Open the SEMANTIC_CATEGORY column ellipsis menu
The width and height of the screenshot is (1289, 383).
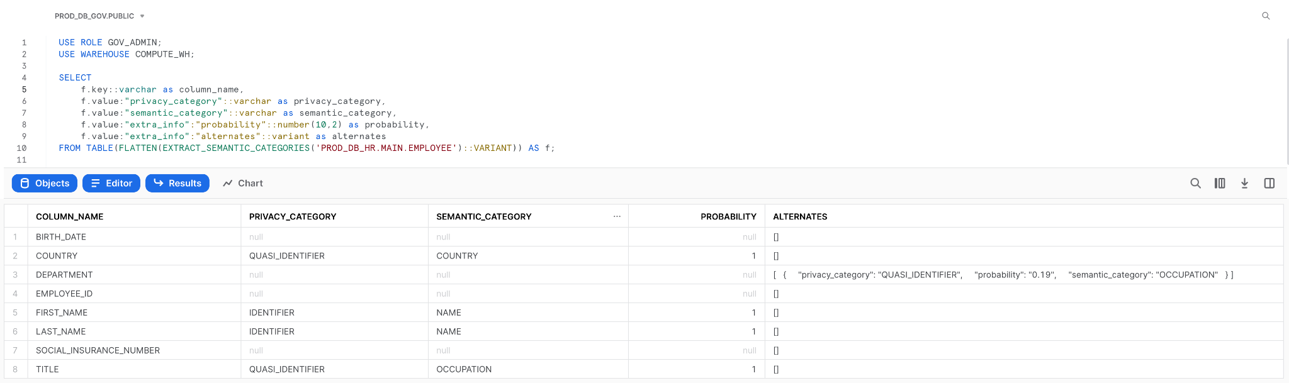click(617, 216)
